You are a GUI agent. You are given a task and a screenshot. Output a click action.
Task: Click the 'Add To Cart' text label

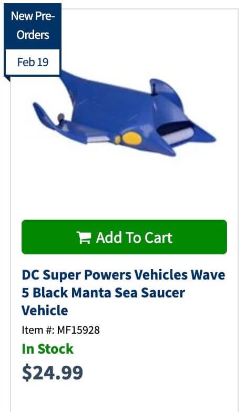point(134,238)
